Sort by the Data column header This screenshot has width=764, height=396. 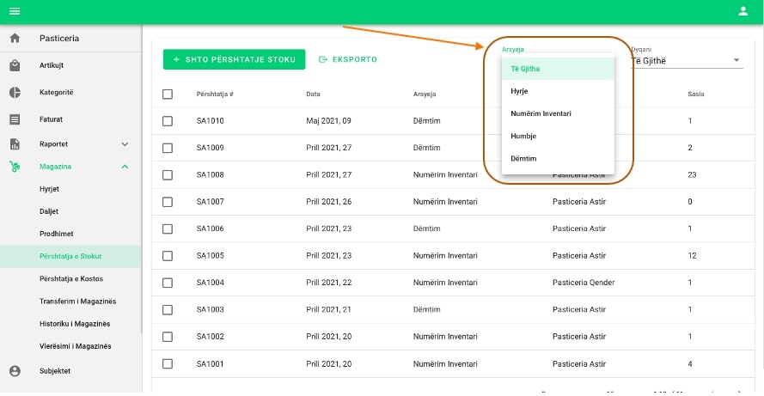point(313,94)
